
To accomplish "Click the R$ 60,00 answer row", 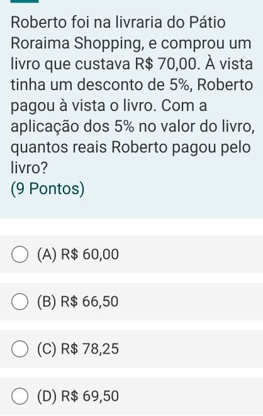I will point(131,254).
